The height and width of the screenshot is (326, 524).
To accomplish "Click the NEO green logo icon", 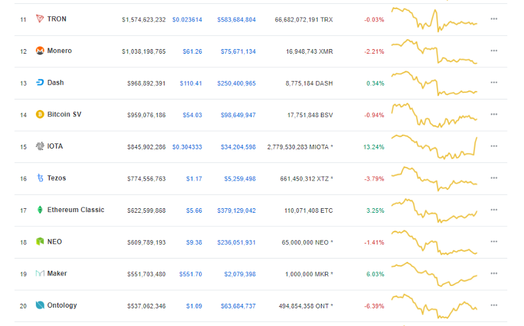I will point(40,242).
